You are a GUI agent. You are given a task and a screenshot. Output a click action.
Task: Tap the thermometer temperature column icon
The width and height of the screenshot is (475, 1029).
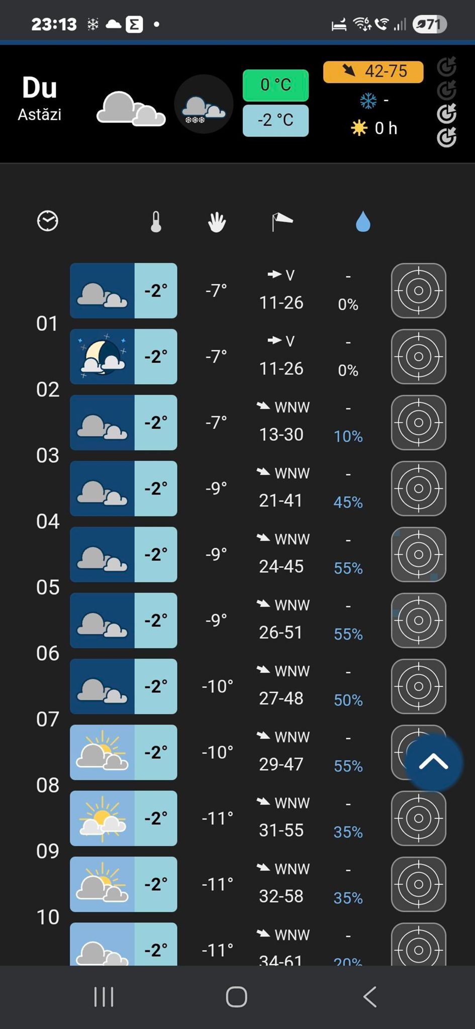click(x=156, y=222)
